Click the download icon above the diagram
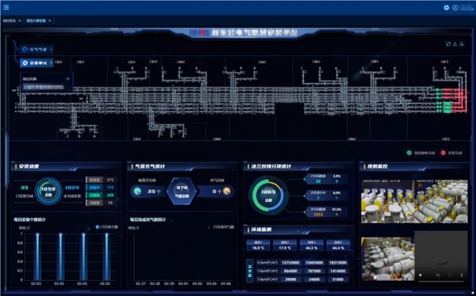This screenshot has width=476, height=296. [x=455, y=44]
